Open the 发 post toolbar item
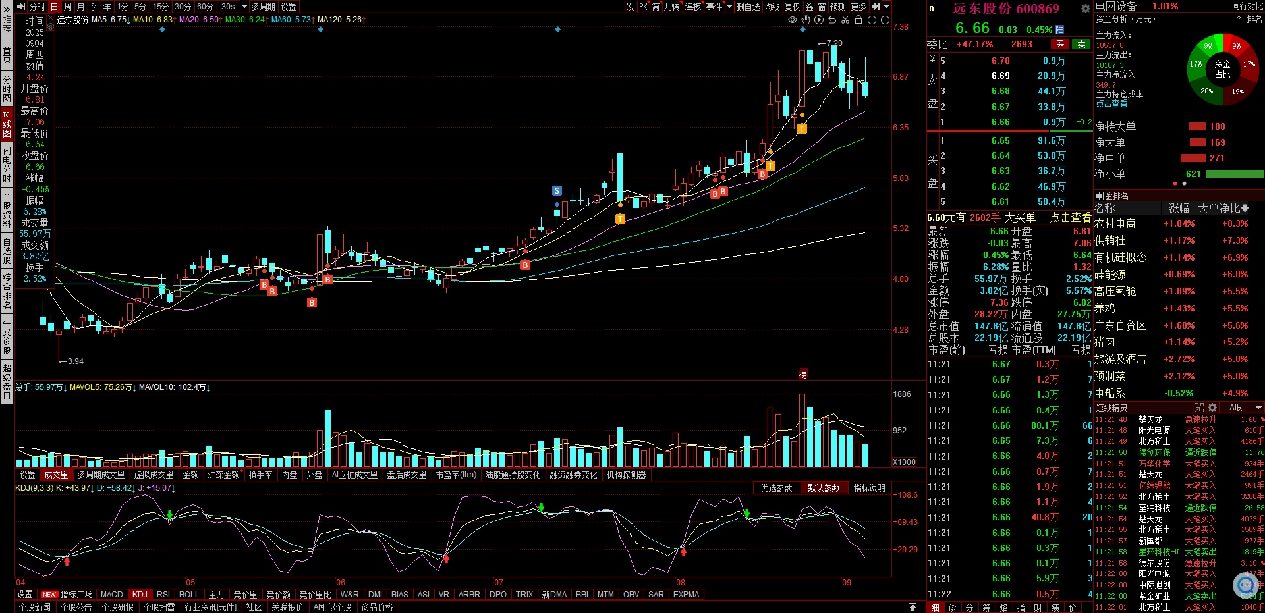 pos(631,7)
